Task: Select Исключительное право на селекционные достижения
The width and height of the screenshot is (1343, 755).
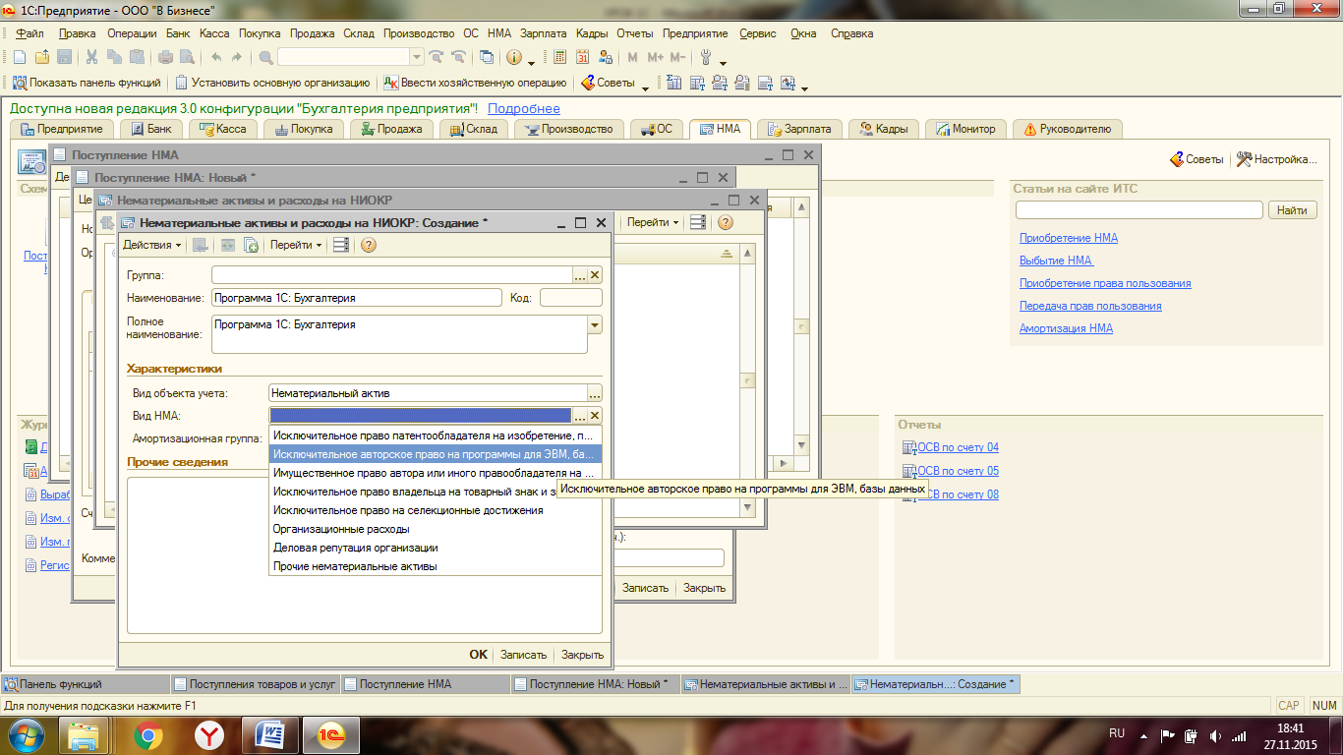Action: [434, 510]
